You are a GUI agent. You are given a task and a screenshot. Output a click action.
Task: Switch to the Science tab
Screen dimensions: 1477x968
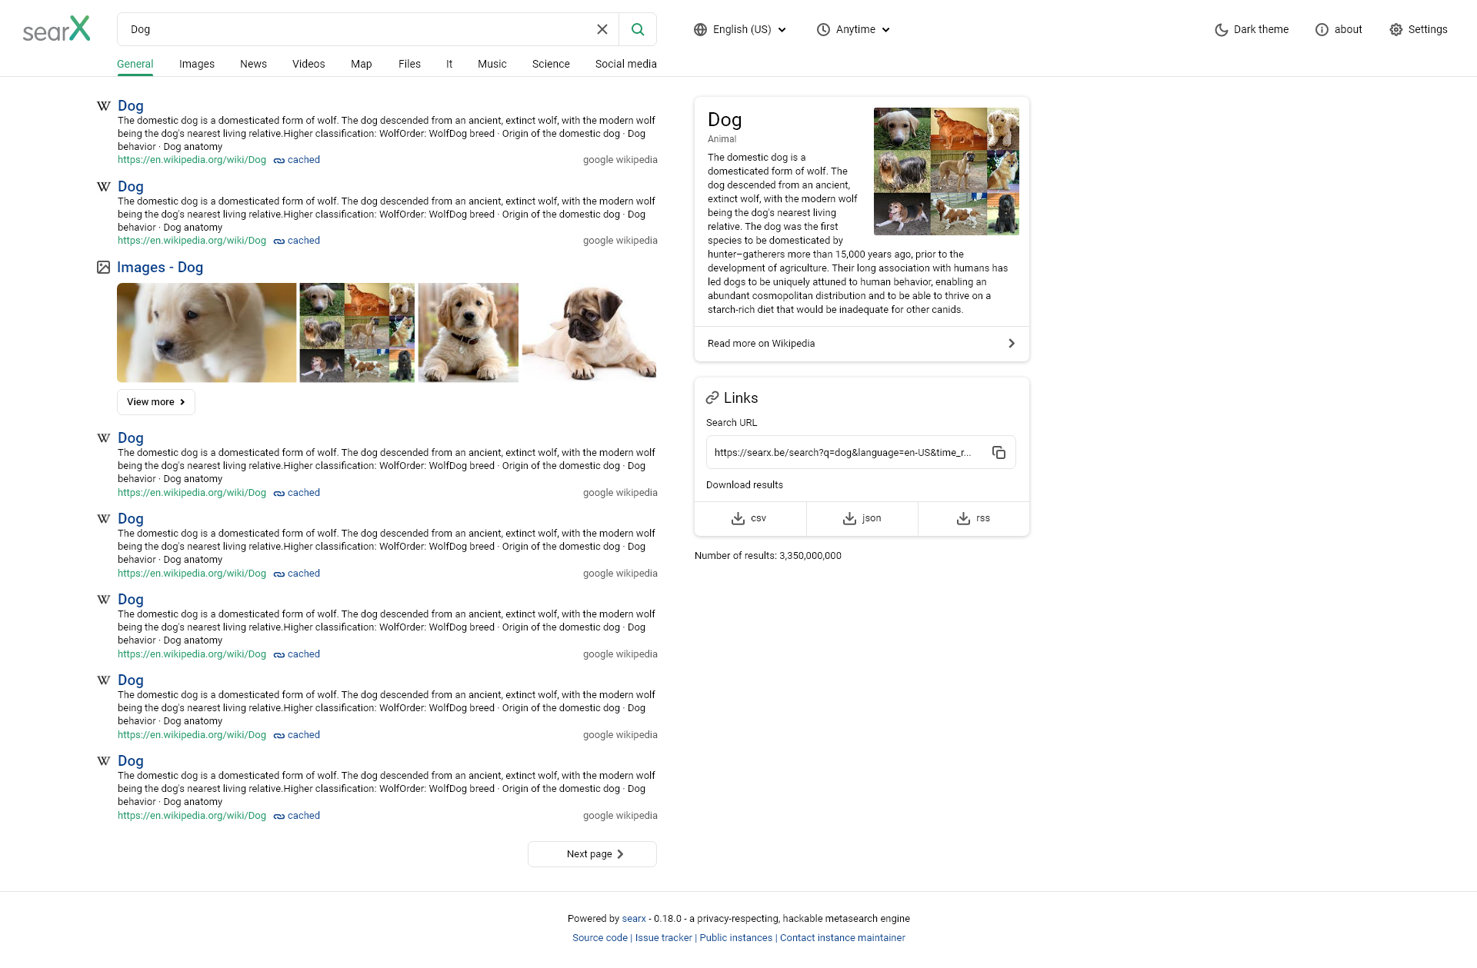(x=551, y=64)
